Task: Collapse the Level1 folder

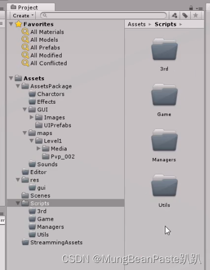Action: coord(31,140)
